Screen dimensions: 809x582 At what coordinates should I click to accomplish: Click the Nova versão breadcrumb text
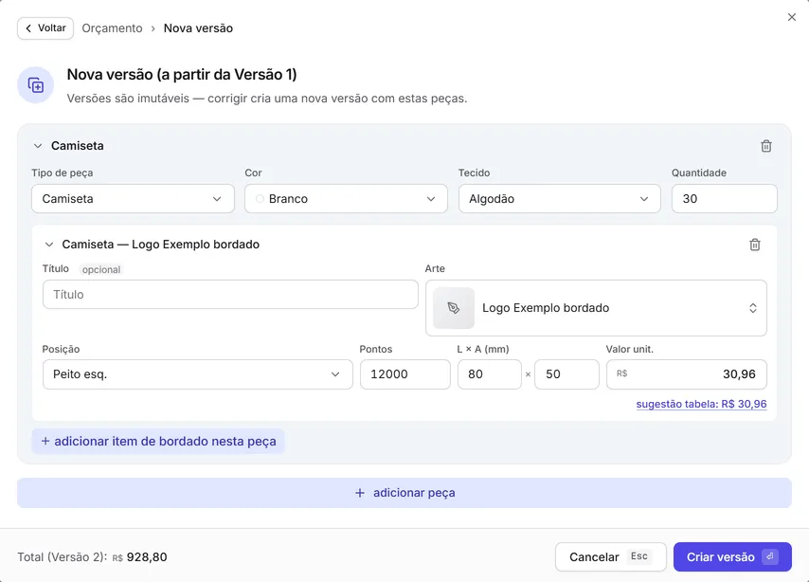click(198, 28)
